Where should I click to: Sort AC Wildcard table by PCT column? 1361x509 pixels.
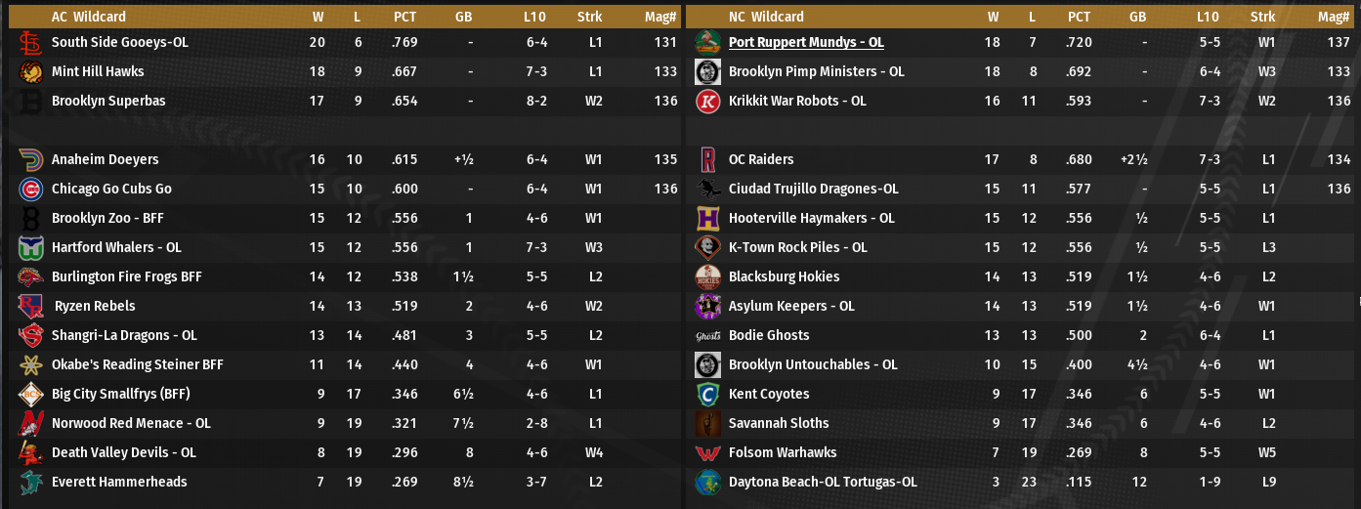[405, 17]
